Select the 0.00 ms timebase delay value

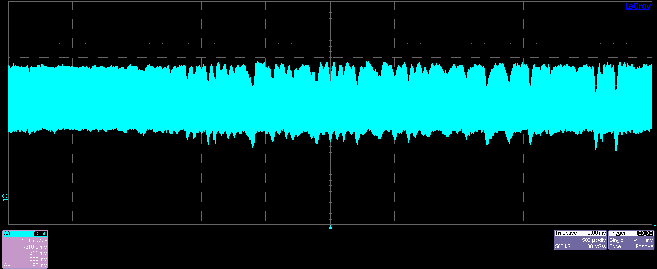click(597, 233)
